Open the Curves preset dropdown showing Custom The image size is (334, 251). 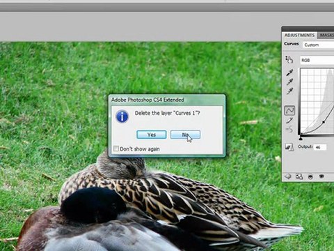pos(318,45)
